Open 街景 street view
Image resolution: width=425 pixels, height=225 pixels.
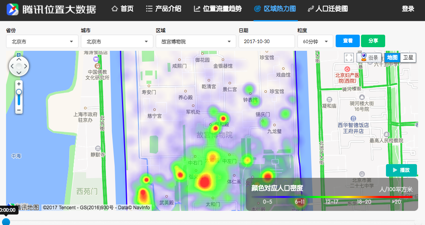369,58
